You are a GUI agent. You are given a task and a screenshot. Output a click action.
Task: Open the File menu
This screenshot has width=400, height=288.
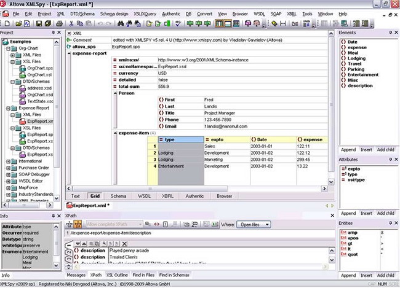(16, 14)
